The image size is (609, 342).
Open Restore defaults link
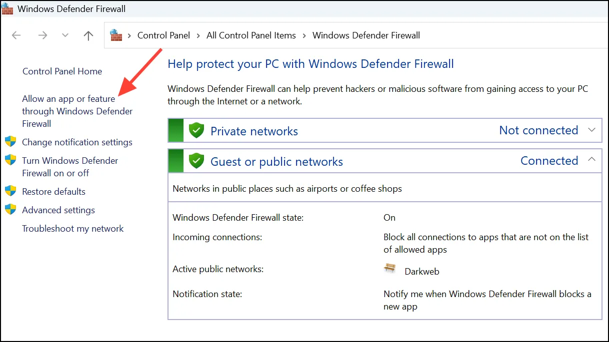[x=53, y=192]
